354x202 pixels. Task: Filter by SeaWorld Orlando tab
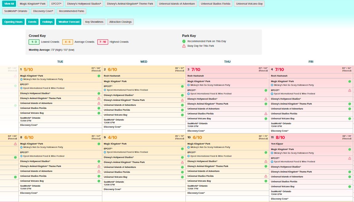[x=16, y=11]
